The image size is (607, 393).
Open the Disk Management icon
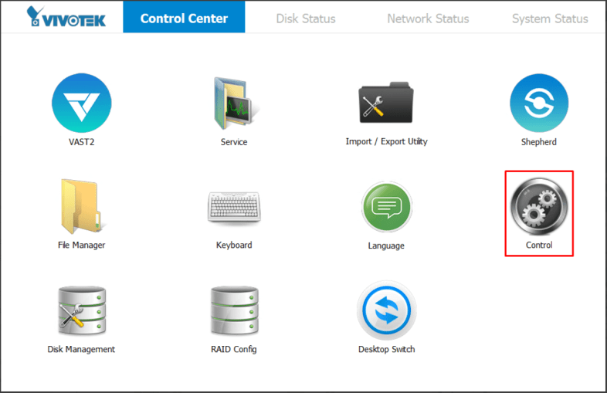pos(81,310)
